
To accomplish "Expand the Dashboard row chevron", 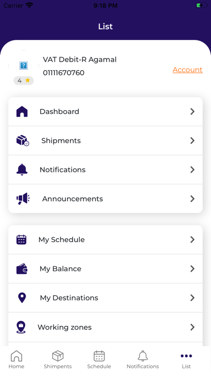I will (192, 111).
